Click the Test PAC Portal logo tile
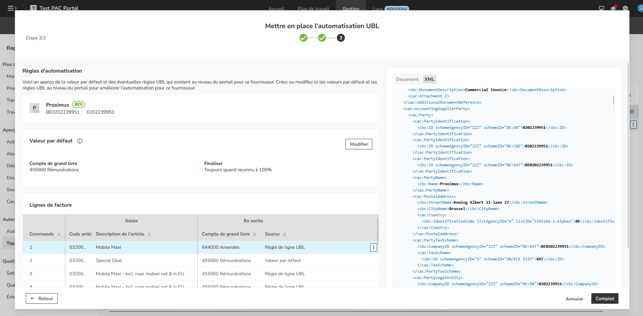The image size is (643, 316). coord(33,8)
